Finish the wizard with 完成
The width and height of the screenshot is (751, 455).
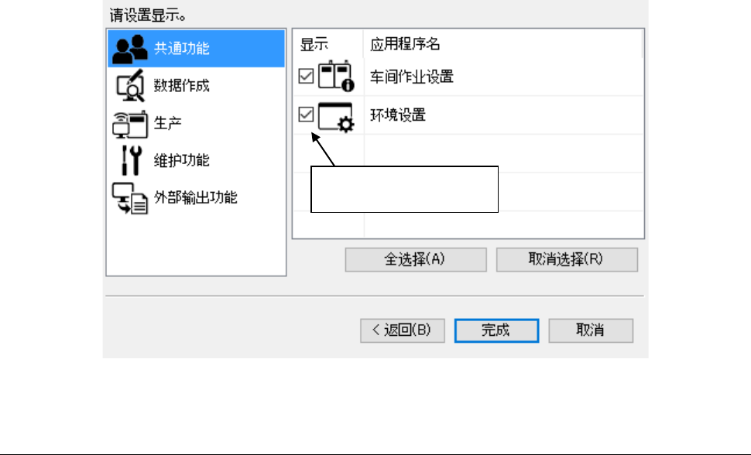(497, 330)
